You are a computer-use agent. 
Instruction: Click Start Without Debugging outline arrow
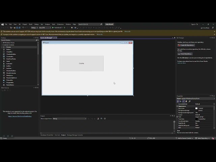64,28
